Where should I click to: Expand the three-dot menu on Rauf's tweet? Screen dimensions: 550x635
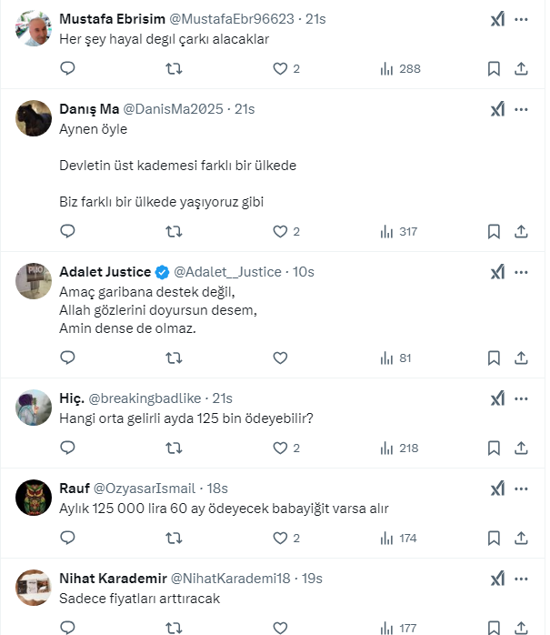521,489
